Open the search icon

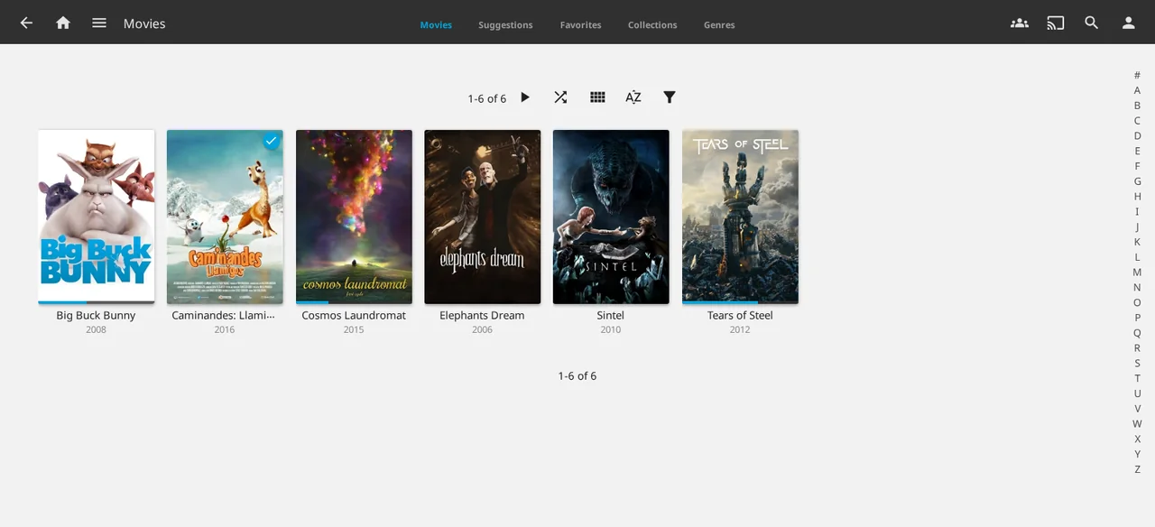click(1092, 23)
